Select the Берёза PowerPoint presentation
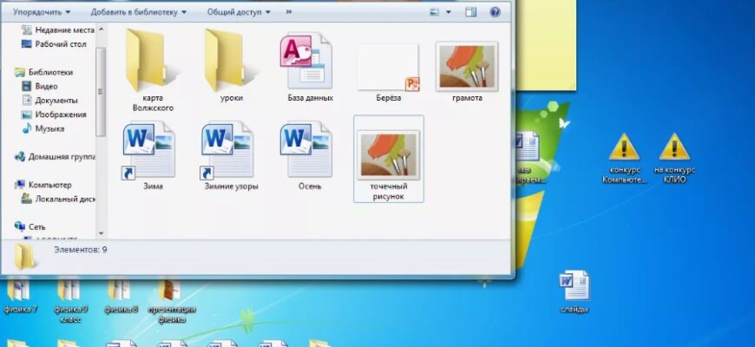Screen dimensions: 755x347 (x=388, y=69)
